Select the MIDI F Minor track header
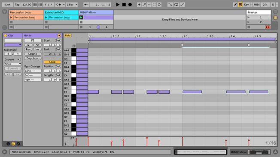The width and height of the screenshot is (280, 157). pyautogui.click(x=96, y=12)
